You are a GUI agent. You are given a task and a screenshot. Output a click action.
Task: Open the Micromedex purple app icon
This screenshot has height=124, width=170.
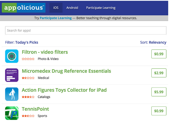pos(12,75)
